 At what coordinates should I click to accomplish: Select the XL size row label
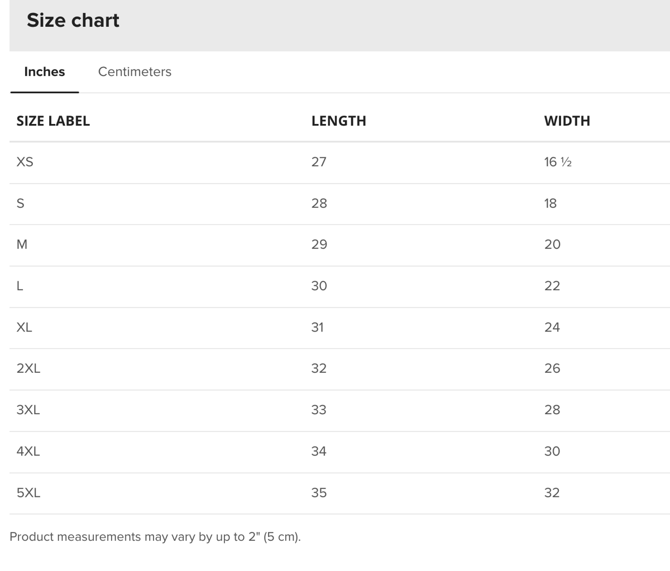[25, 327]
